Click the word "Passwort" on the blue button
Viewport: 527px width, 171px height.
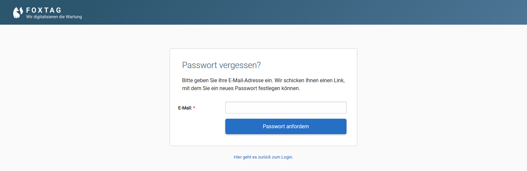tap(274, 126)
